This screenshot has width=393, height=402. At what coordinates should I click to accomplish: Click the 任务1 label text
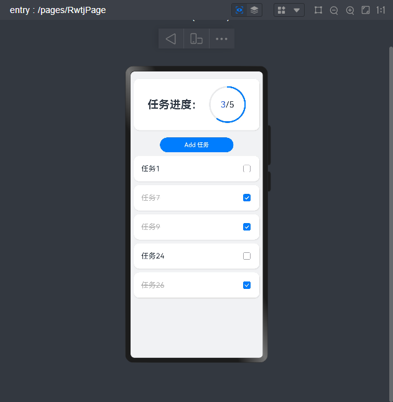coord(150,169)
